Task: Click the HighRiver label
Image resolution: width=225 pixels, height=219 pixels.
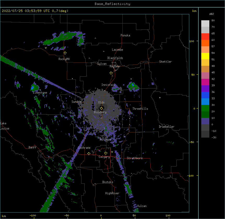Action: pos(112,193)
